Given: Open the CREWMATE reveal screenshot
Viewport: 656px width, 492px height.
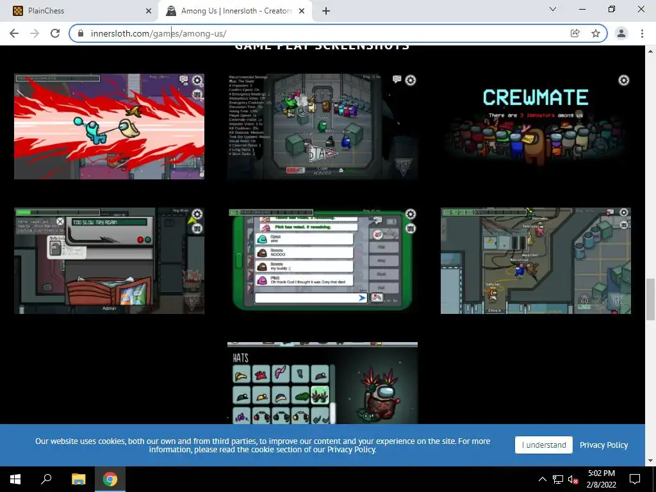Looking at the screenshot, I should [536, 127].
